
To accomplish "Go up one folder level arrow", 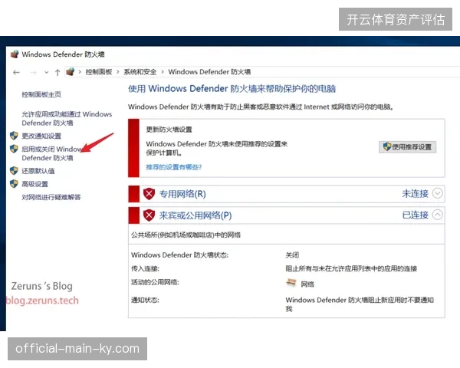I will (x=58, y=72).
